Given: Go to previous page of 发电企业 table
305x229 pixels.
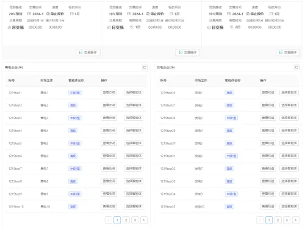Looking at the screenshot, I should pos(260,220).
